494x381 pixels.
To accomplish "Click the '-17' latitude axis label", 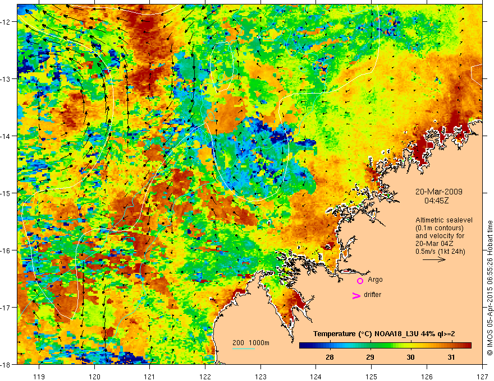I will 6,308.
